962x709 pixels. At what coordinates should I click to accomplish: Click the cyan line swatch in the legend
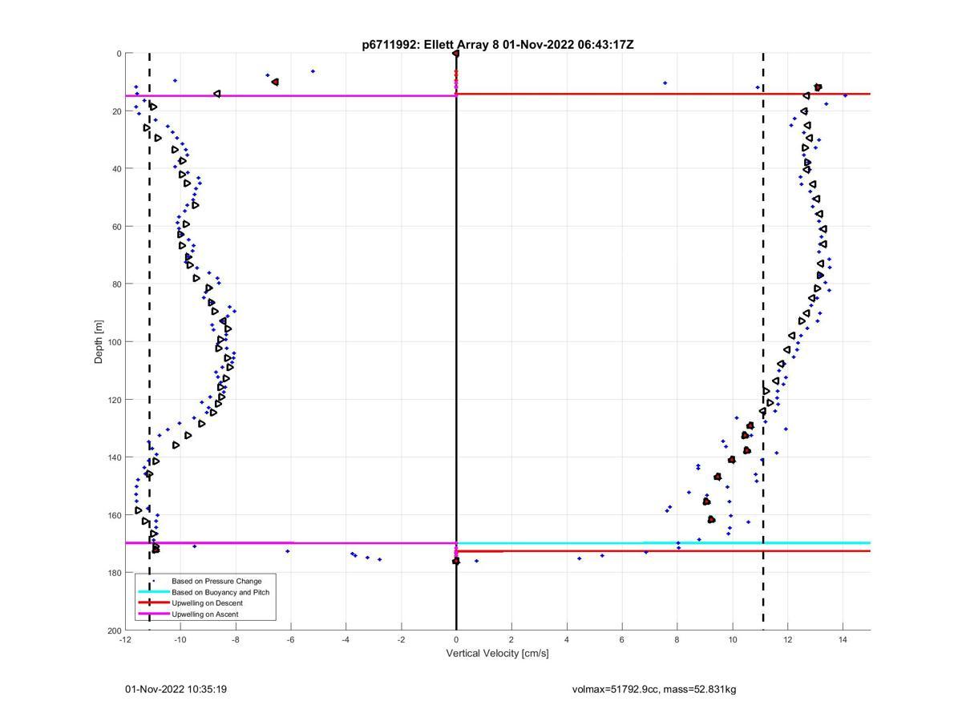click(154, 592)
